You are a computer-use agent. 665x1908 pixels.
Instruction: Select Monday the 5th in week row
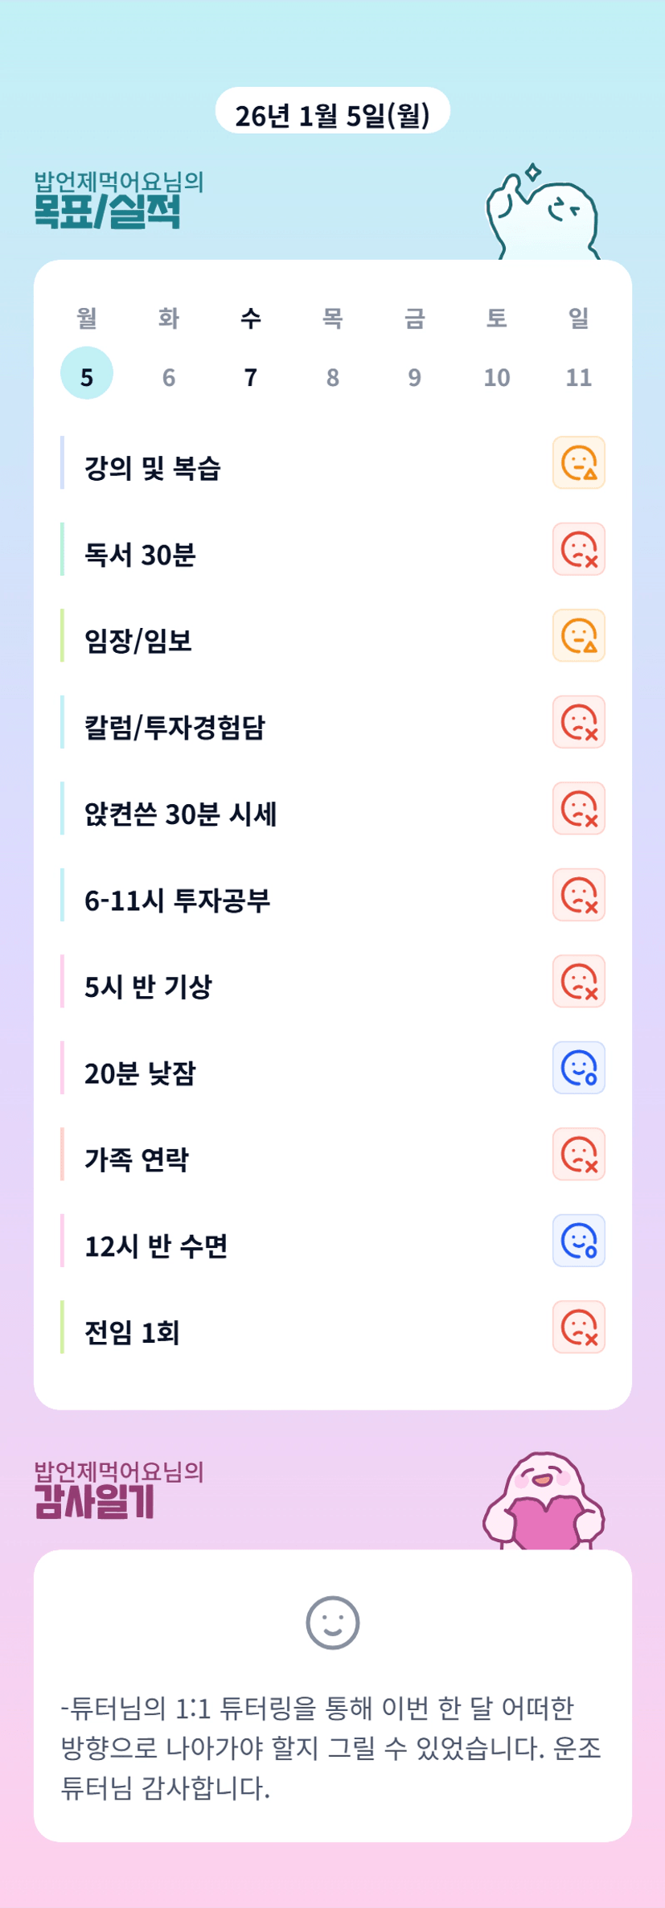pos(87,374)
